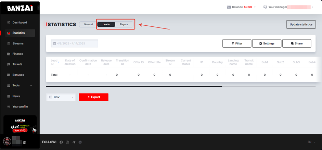Click the News icon

pos(9,96)
